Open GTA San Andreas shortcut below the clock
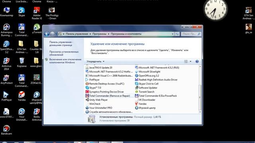This screenshot has height=143, width=255. [249, 13]
